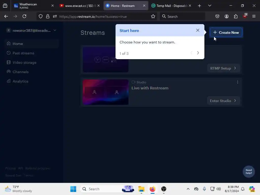Open the extensions puzzle icon
The image size is (260, 195).
[x=236, y=16]
